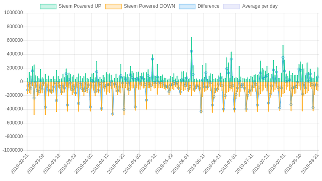Click the 1000000 y-axis label
This screenshot has height=181, width=322.
click(14, 13)
